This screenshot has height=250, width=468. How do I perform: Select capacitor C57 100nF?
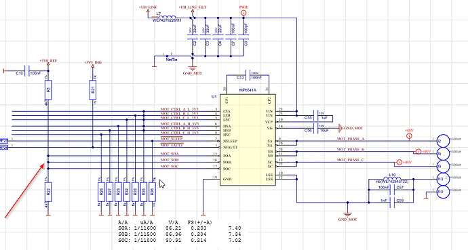392,190
